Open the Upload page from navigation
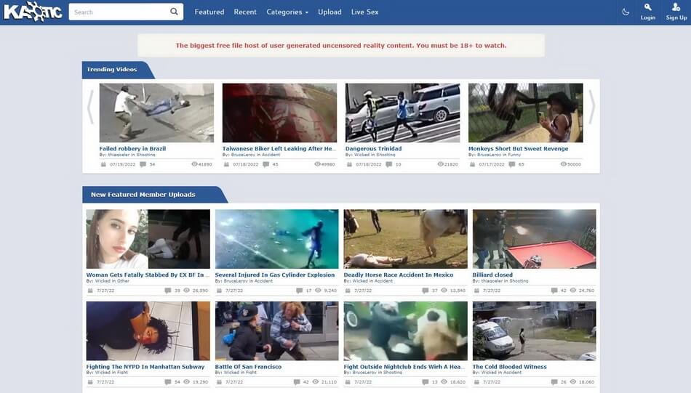Screen dimensions: 691x393 [x=329, y=12]
